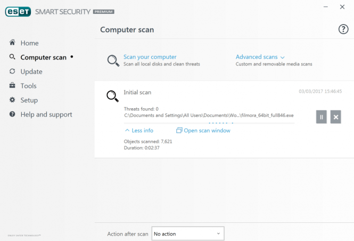The height and width of the screenshot is (241, 354).
Task: Click Scan all local disks description
Action: tap(162, 64)
